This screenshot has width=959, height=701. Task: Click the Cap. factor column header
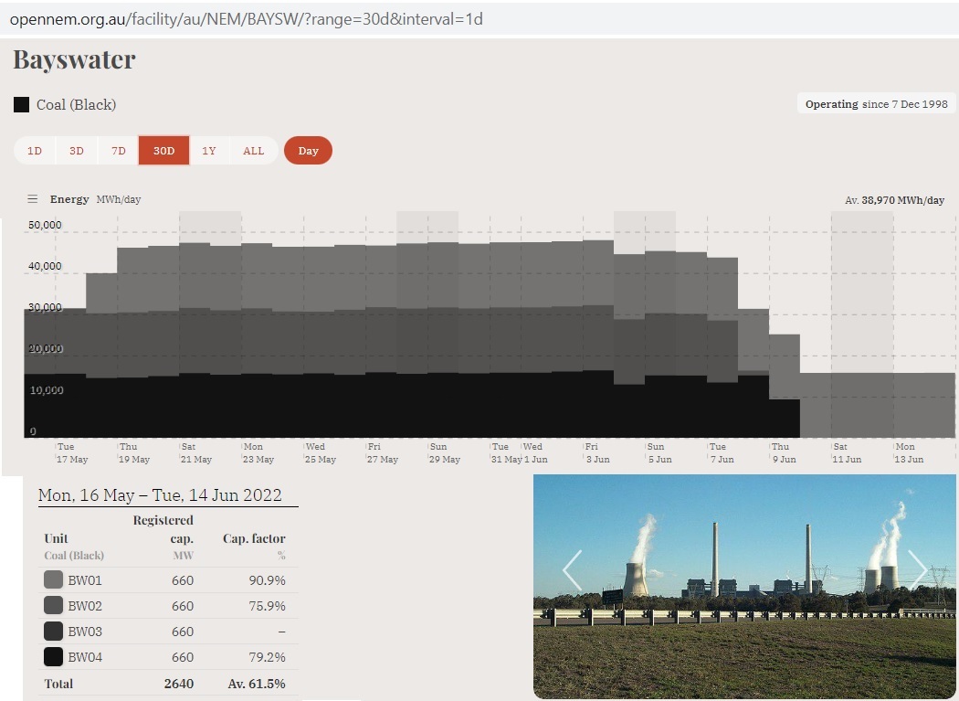tap(254, 538)
